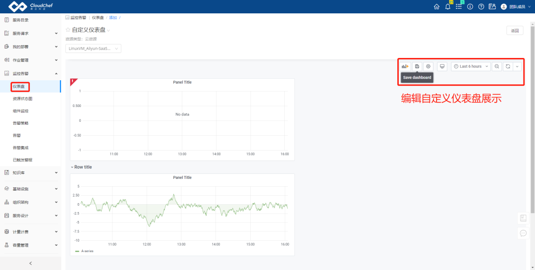Star the 自定义仪表盘 dashboard

[68, 30]
